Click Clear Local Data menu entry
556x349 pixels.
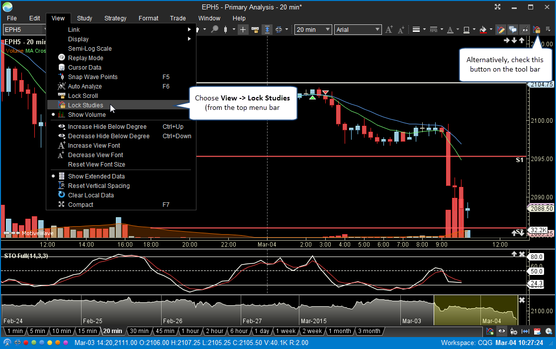(x=121, y=195)
